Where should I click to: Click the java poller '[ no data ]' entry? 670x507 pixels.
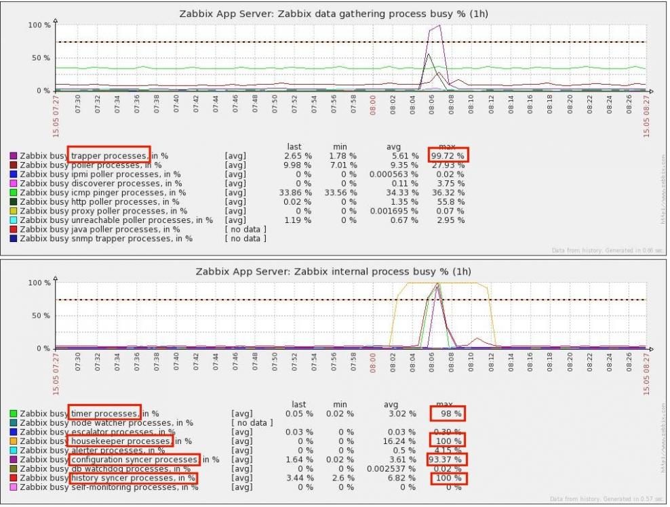245,229
